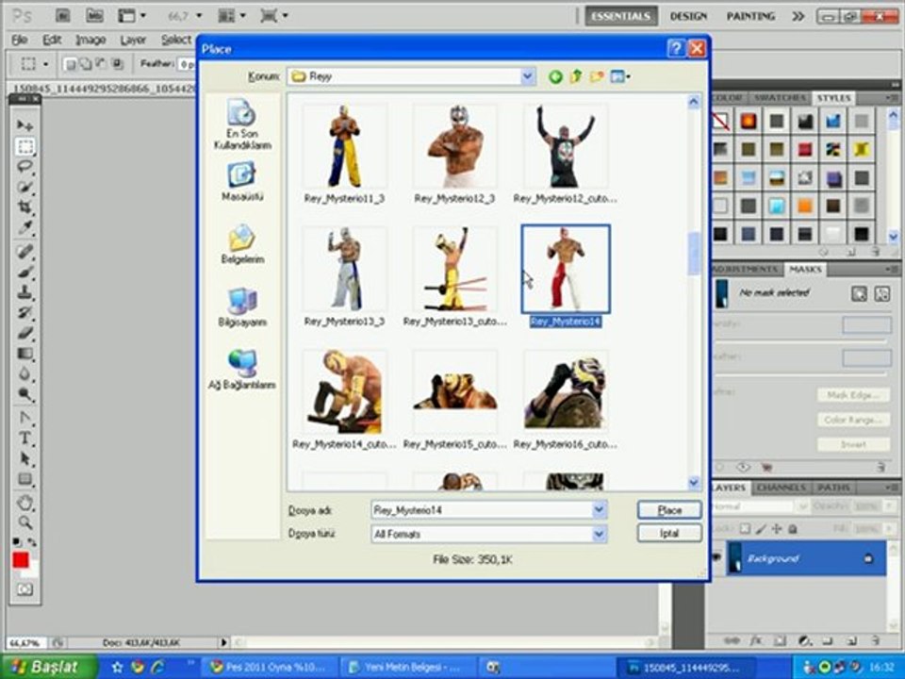Select the Eraser tool
905x679 pixels.
(x=25, y=333)
